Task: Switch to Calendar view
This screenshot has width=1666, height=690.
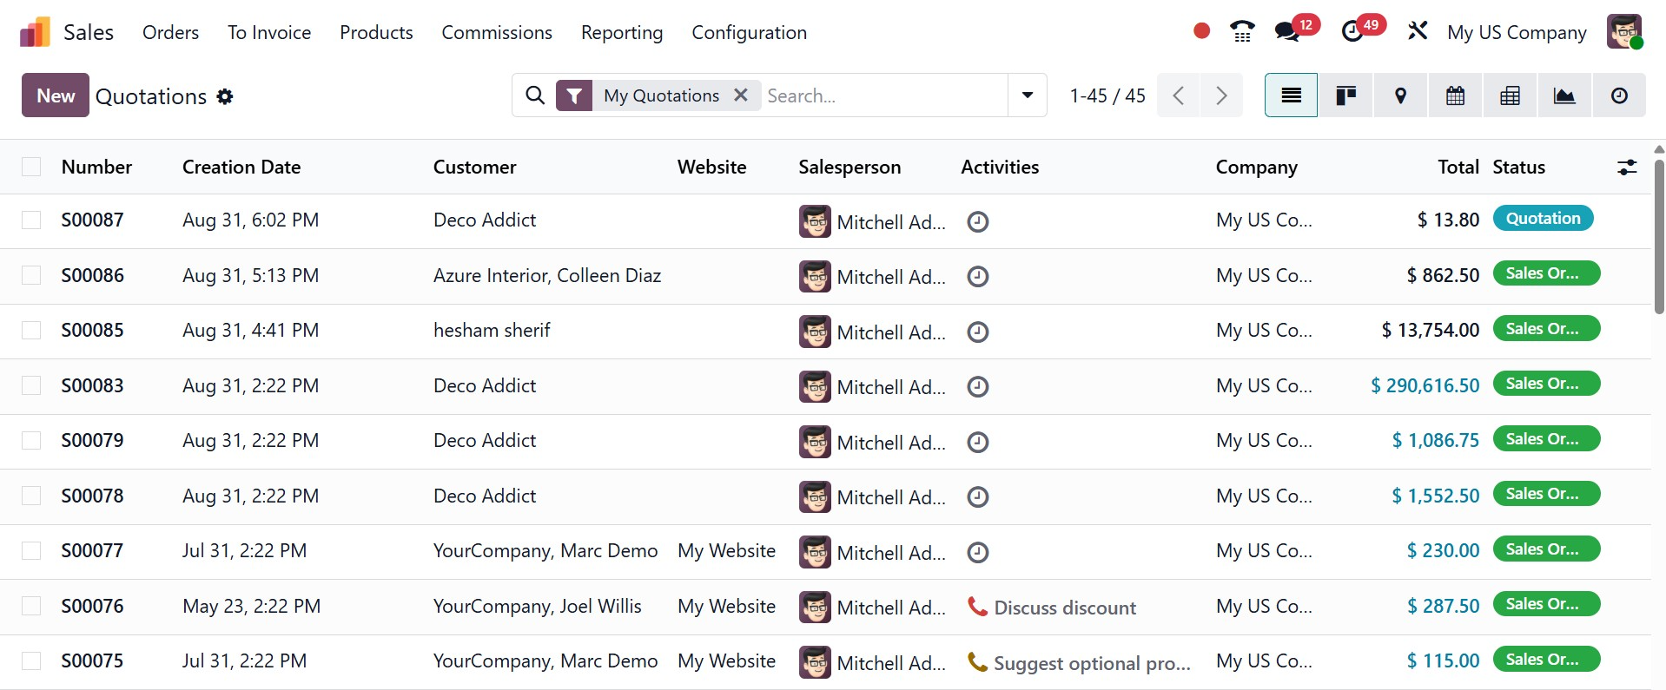Action: pyautogui.click(x=1455, y=95)
